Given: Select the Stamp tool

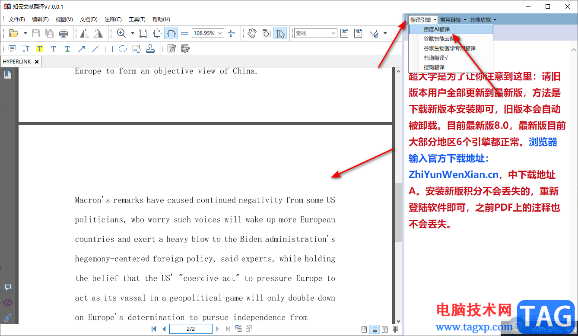Looking at the screenshot, I should [150, 49].
